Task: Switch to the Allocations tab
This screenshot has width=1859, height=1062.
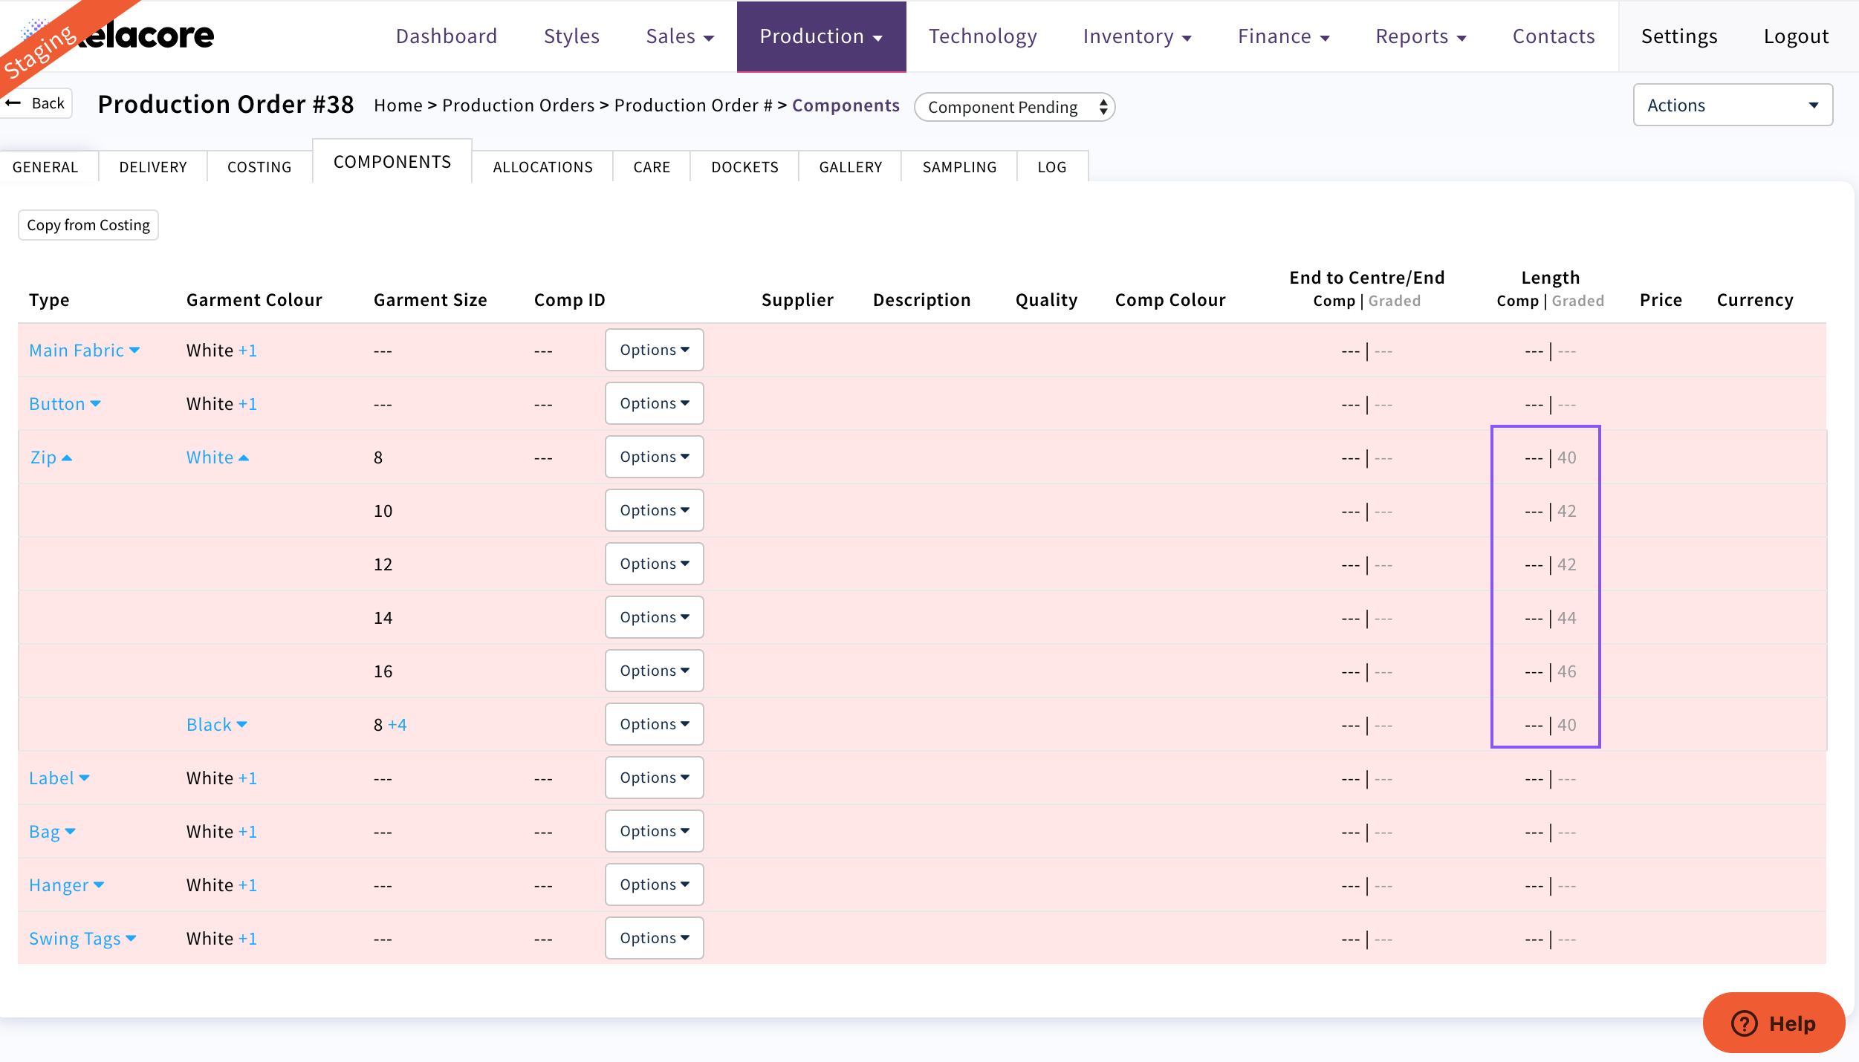Action: [542, 167]
